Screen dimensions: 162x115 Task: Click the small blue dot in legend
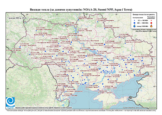(135, 20)
